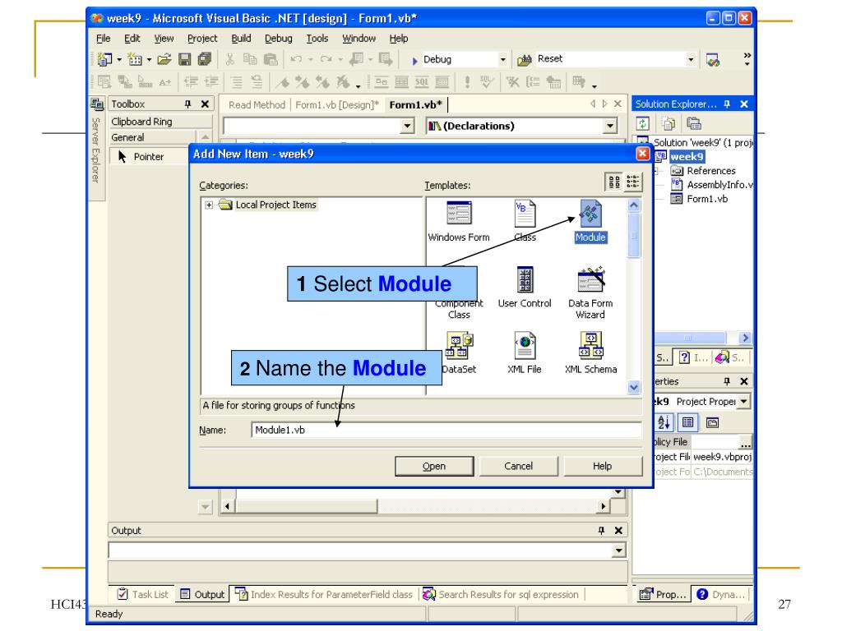Screen dimensions: 842x631
Task: Open the File menu
Action: pos(103,39)
